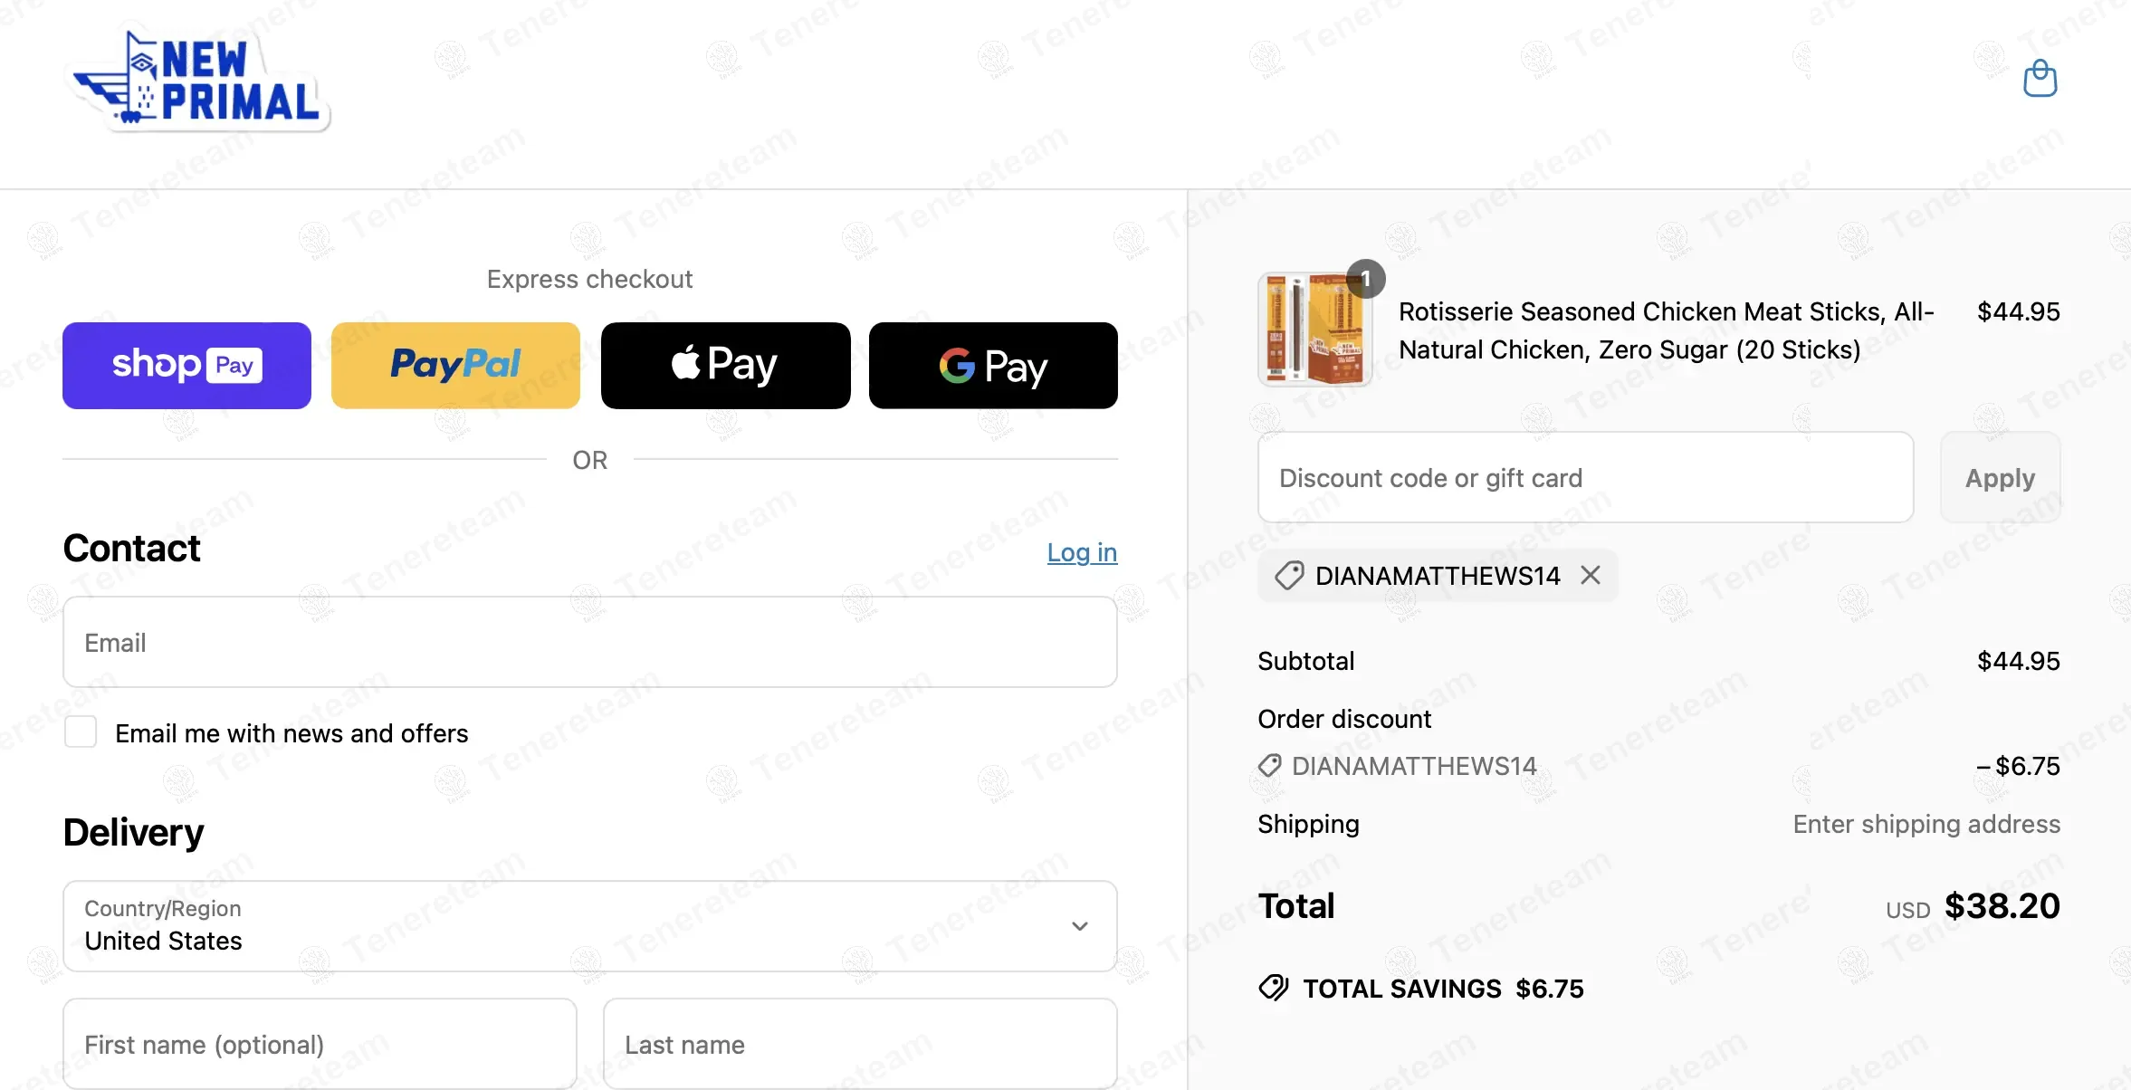Image resolution: width=2131 pixels, height=1090 pixels.
Task: Click the tag icon under Order discount
Action: [1270, 766]
